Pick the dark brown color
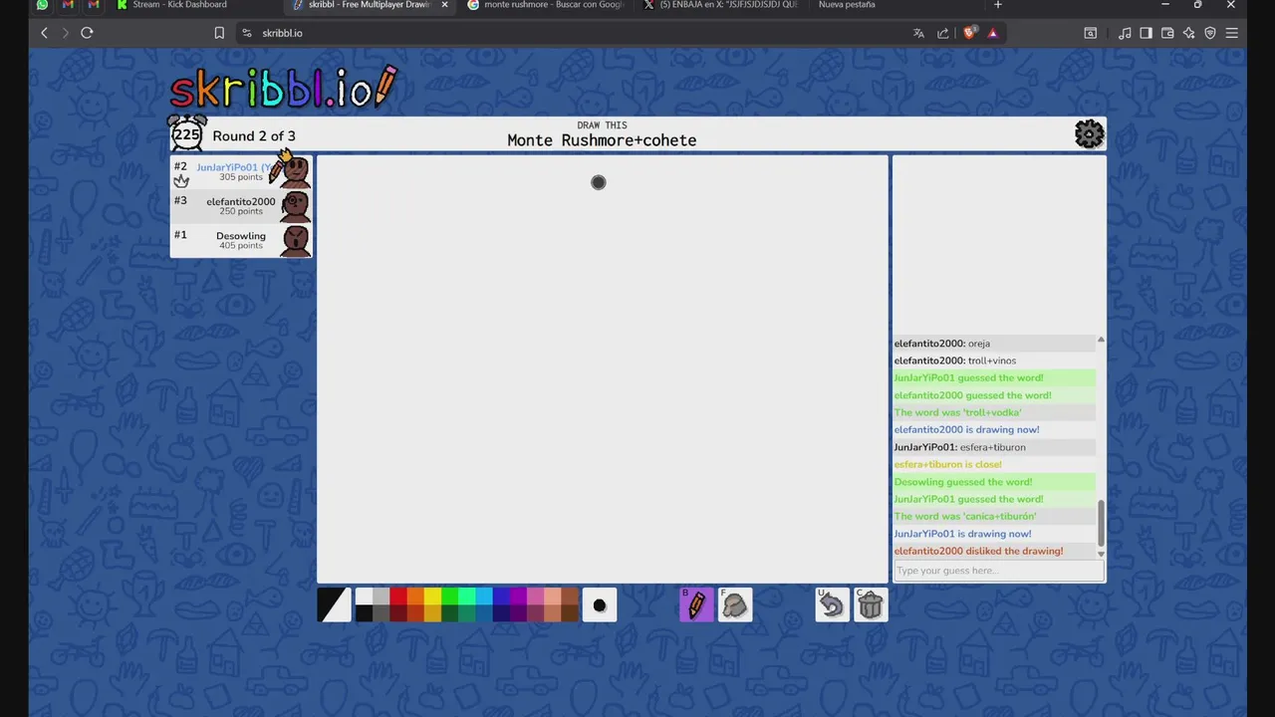 570,613
